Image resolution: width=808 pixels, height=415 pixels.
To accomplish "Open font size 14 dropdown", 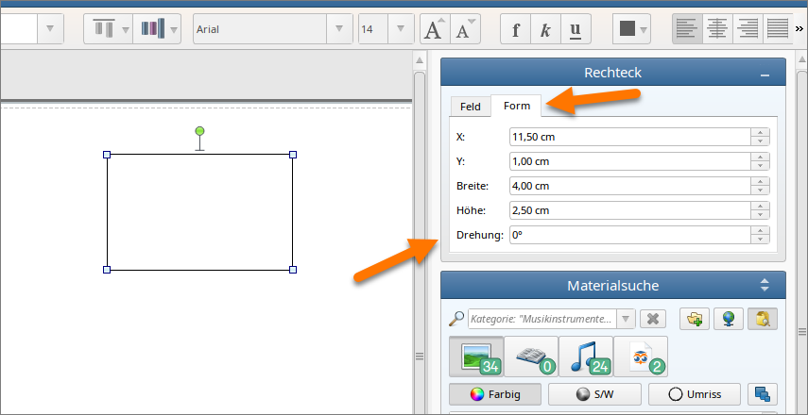I will 402,29.
